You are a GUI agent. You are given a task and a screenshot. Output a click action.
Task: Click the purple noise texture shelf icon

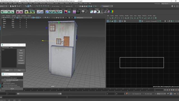(x=74, y=12)
